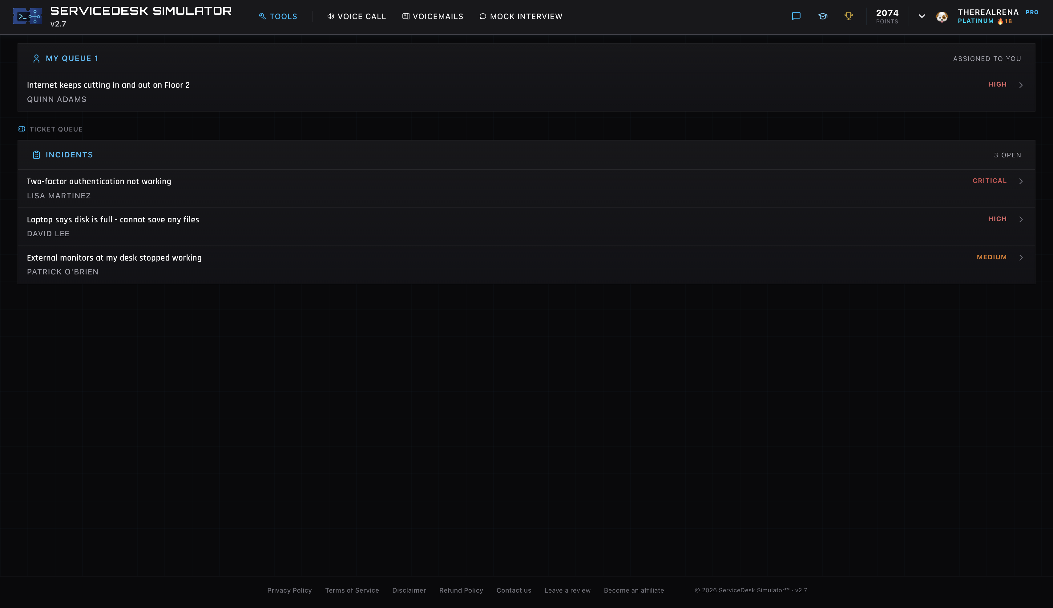Open the trophy achievements icon
The width and height of the screenshot is (1053, 608).
pyautogui.click(x=848, y=16)
